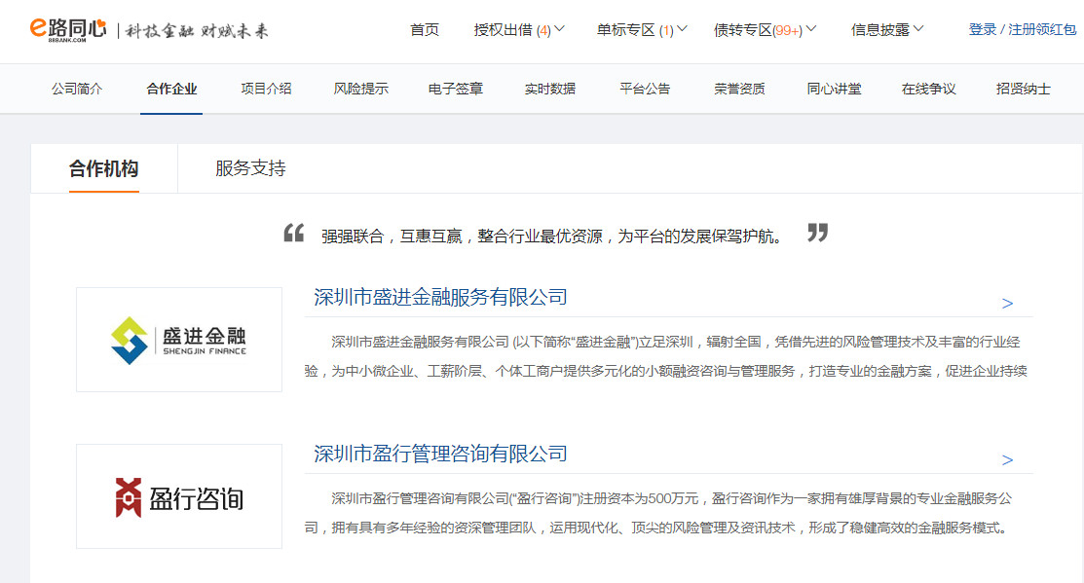Viewport: 1084px width, 583px height.
Task: Select the 合作企业 nav item
Action: (171, 89)
